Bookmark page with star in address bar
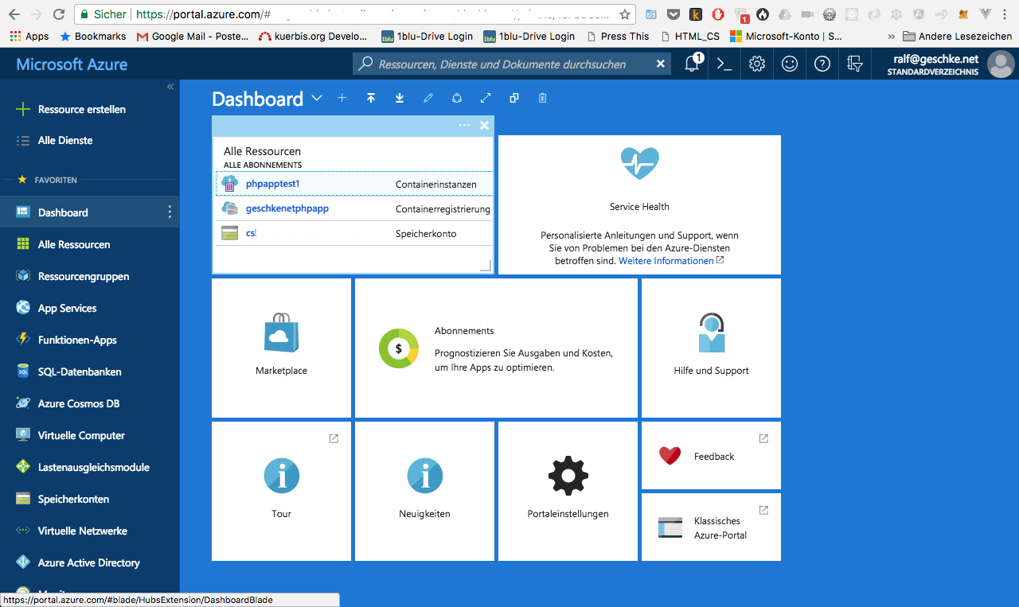1019x607 pixels. pyautogui.click(x=625, y=14)
